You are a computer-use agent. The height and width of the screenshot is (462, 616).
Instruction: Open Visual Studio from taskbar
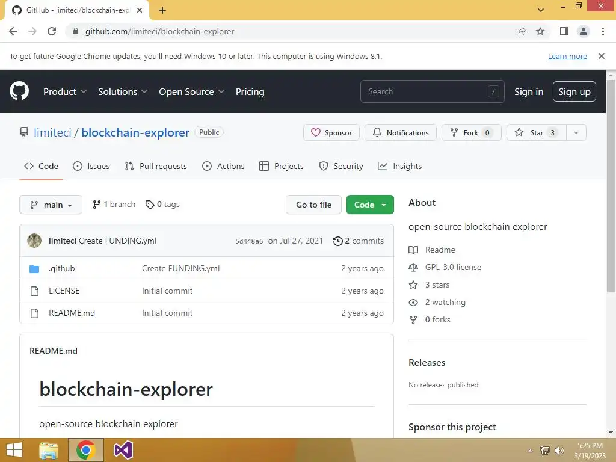coord(123,450)
